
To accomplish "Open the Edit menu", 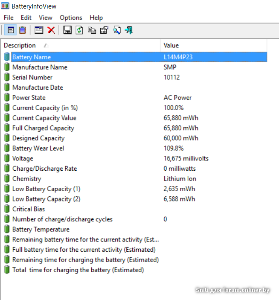I will [26, 17].
